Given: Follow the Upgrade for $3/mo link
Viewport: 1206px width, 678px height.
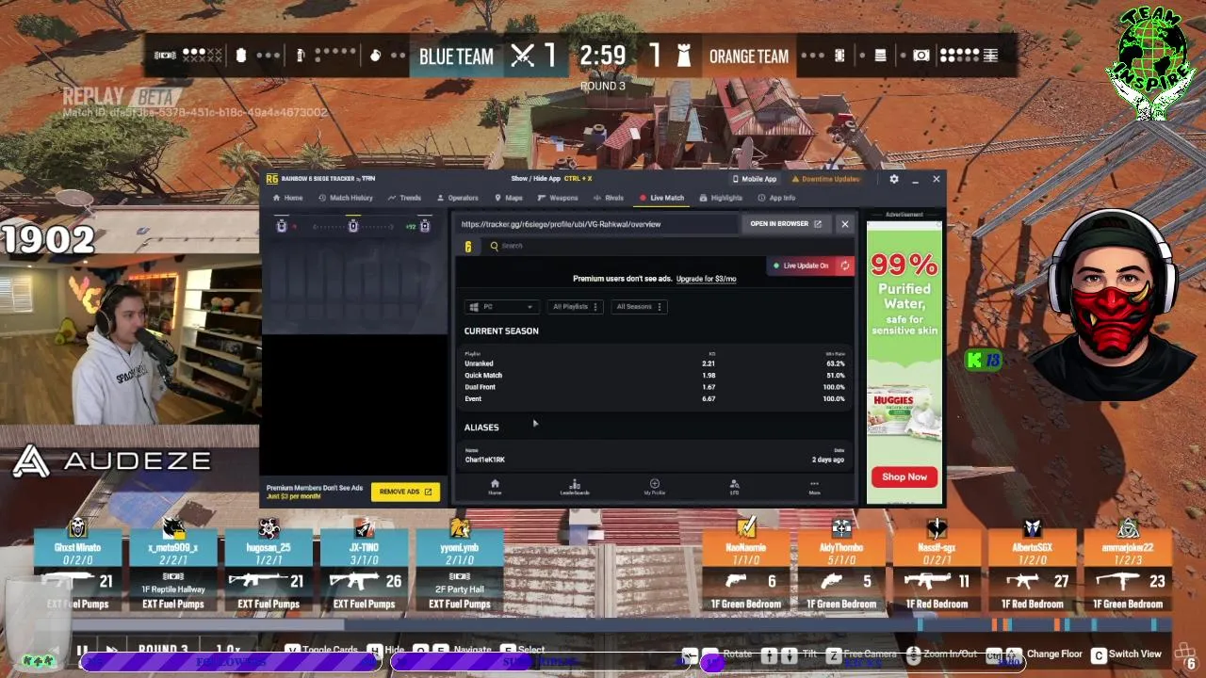Looking at the screenshot, I should [x=706, y=279].
